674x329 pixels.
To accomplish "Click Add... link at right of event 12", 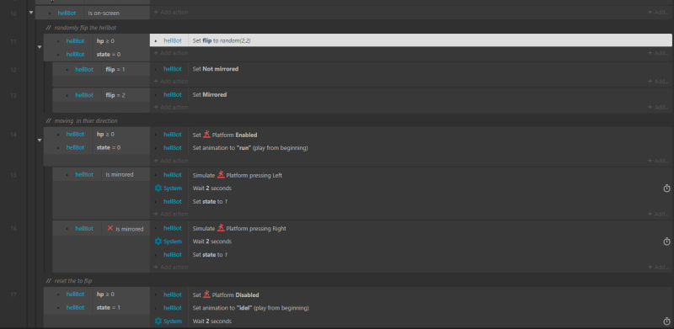I will [x=659, y=81].
